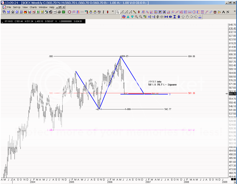Select trend line tool number 3
The width and height of the screenshot is (237, 184).
130,12
